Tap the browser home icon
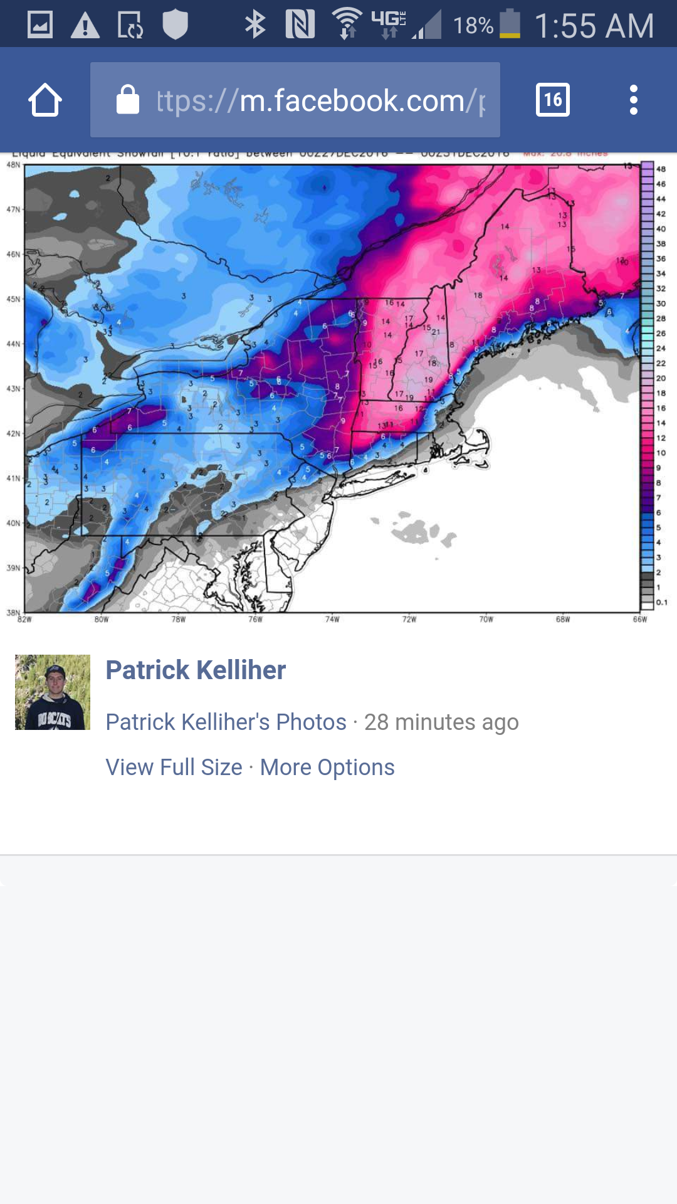Screen dimensions: 677x1204 [45, 100]
